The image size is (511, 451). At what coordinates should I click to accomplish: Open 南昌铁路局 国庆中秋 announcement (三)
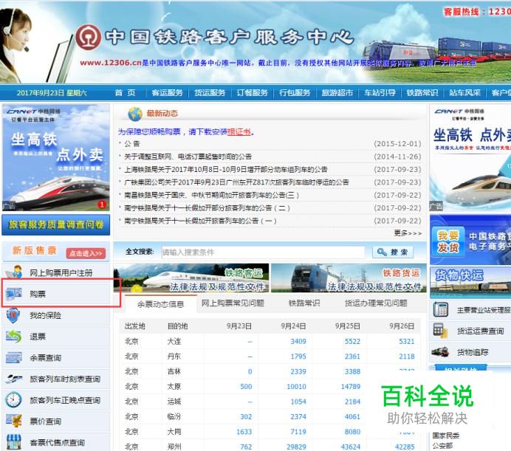pyautogui.click(x=211, y=195)
